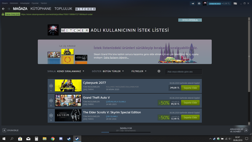Screen dimensions: 252x142
Task: Show hidden tray icons chevron
Action: click(x=210, y=139)
